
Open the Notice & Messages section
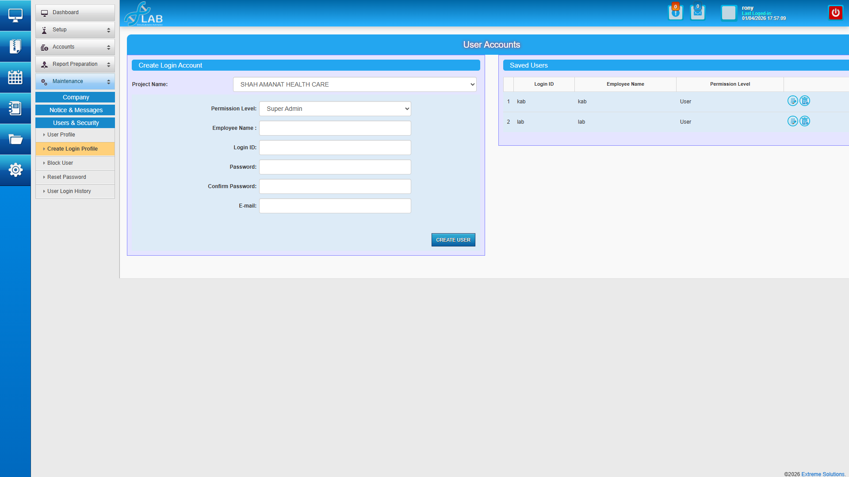click(76, 110)
